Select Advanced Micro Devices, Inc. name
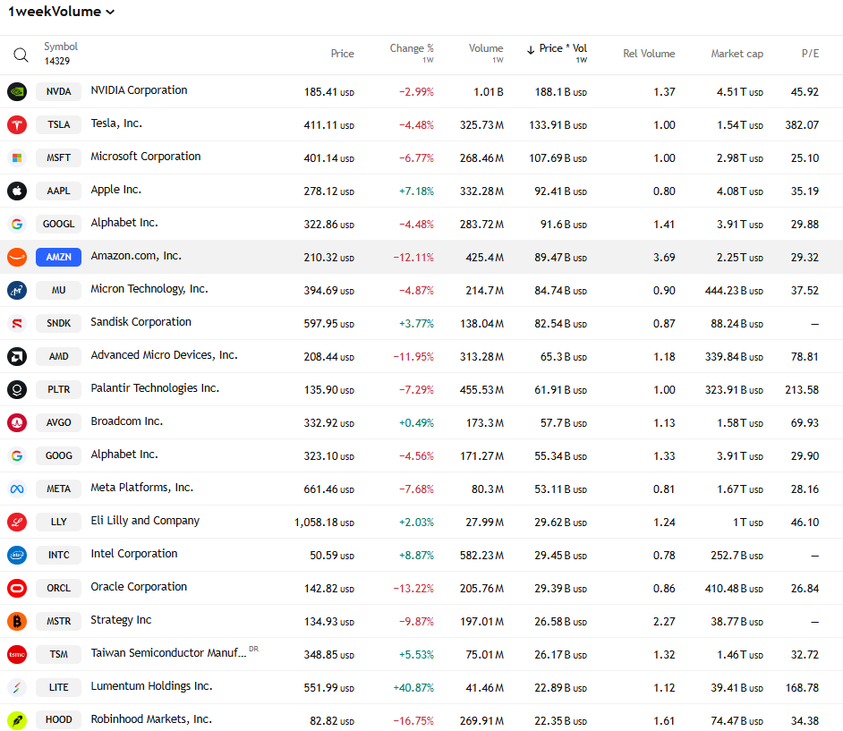Image resolution: width=843 pixels, height=731 pixels. pos(164,355)
